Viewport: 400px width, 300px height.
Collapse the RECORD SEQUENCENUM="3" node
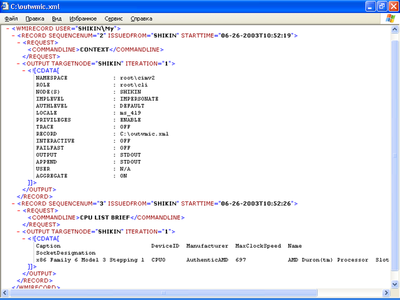point(13,203)
